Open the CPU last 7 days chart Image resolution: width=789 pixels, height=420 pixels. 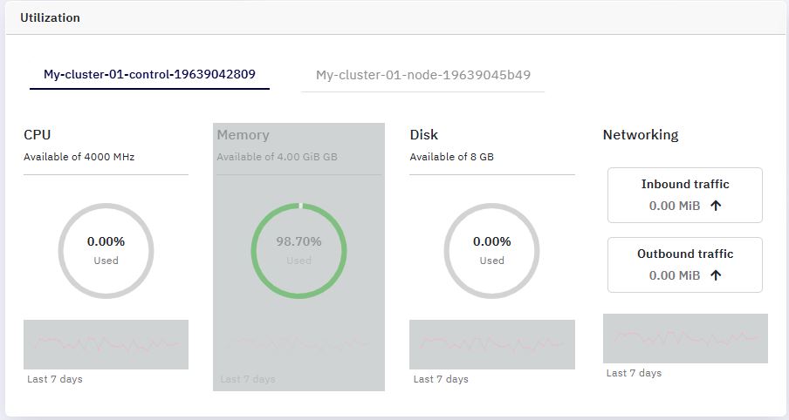click(x=106, y=345)
